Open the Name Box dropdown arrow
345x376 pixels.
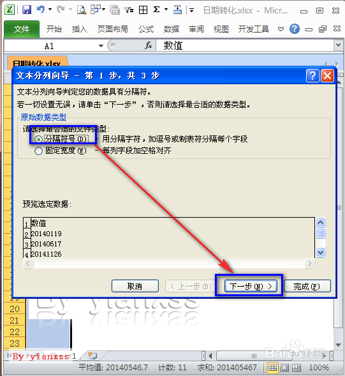[x=101, y=45]
